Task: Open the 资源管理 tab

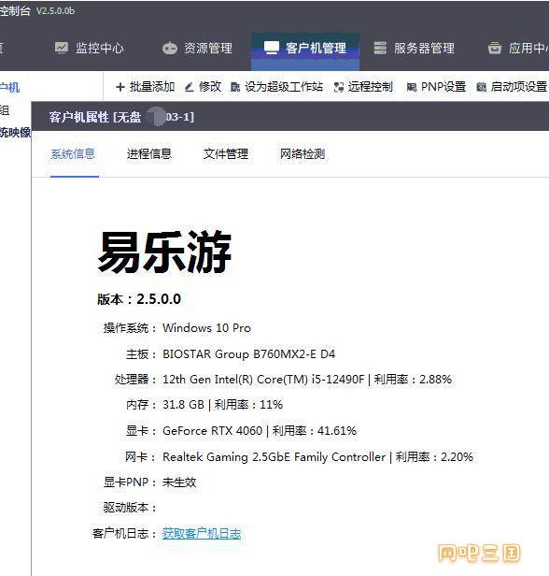Action: point(197,48)
